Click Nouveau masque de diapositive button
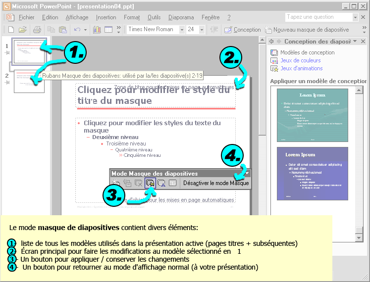Screen dimensions: 370x282 pos(307,30)
